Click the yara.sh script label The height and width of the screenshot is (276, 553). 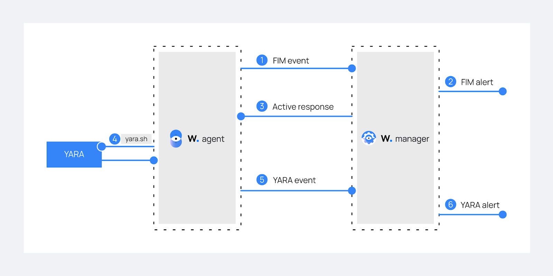pos(136,139)
